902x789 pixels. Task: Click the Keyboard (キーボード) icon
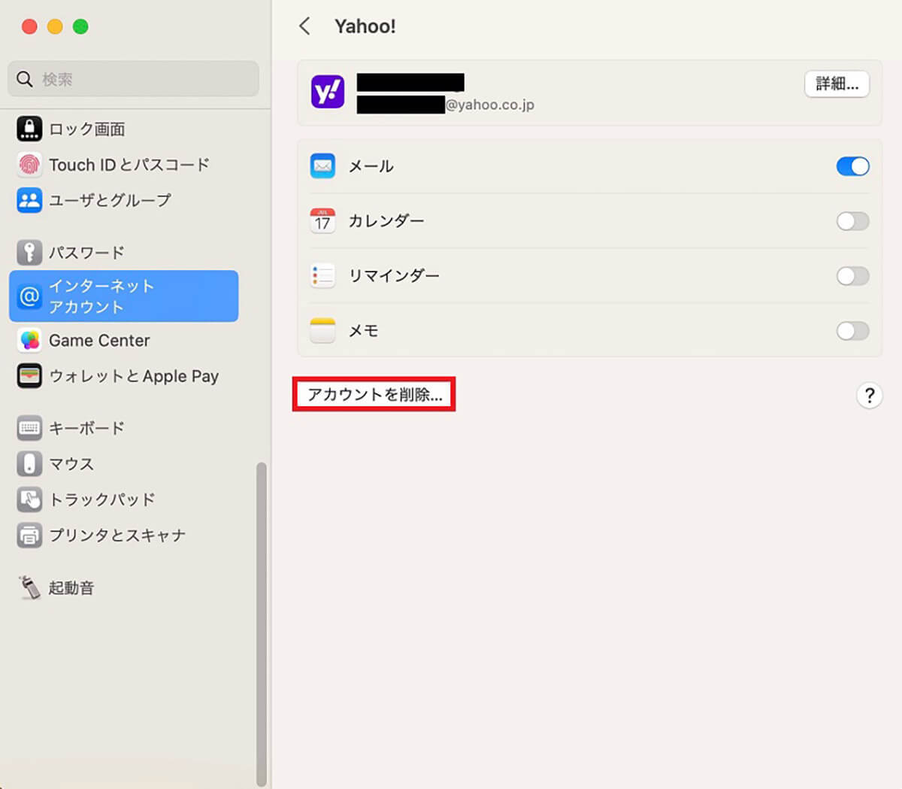point(29,428)
